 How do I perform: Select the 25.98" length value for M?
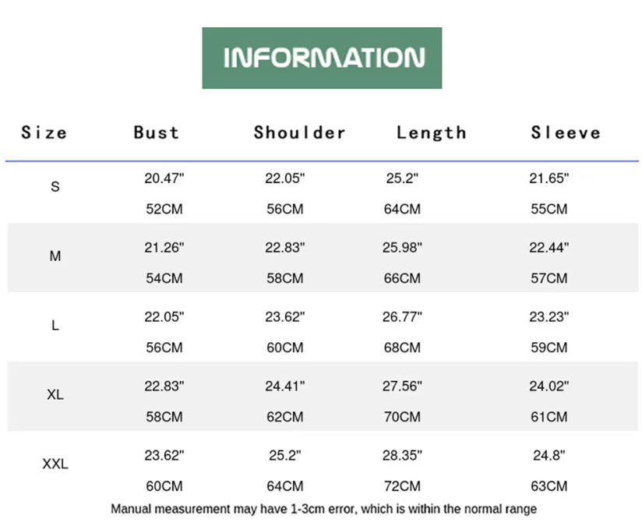coord(403,247)
